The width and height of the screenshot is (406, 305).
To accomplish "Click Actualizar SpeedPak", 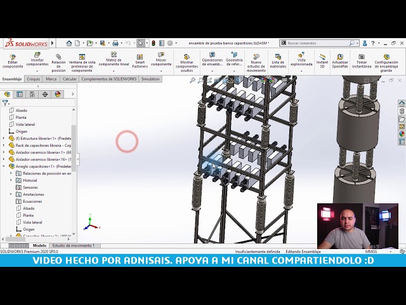I will point(340,61).
